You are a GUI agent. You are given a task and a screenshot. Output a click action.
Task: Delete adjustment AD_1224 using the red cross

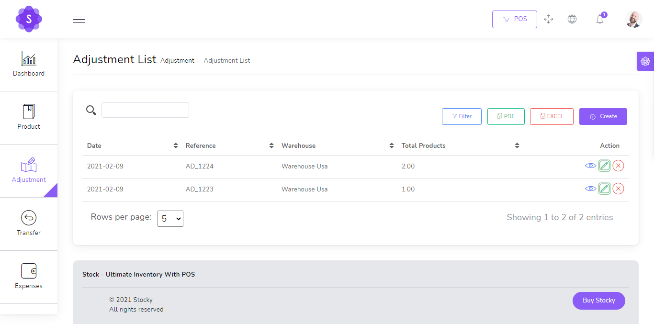[x=618, y=166]
